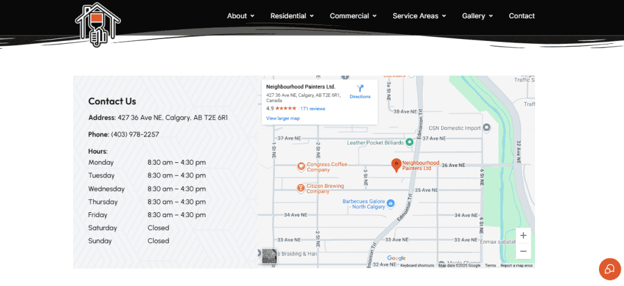Expand the About dropdown menu
The image size is (624, 286).
click(x=241, y=16)
